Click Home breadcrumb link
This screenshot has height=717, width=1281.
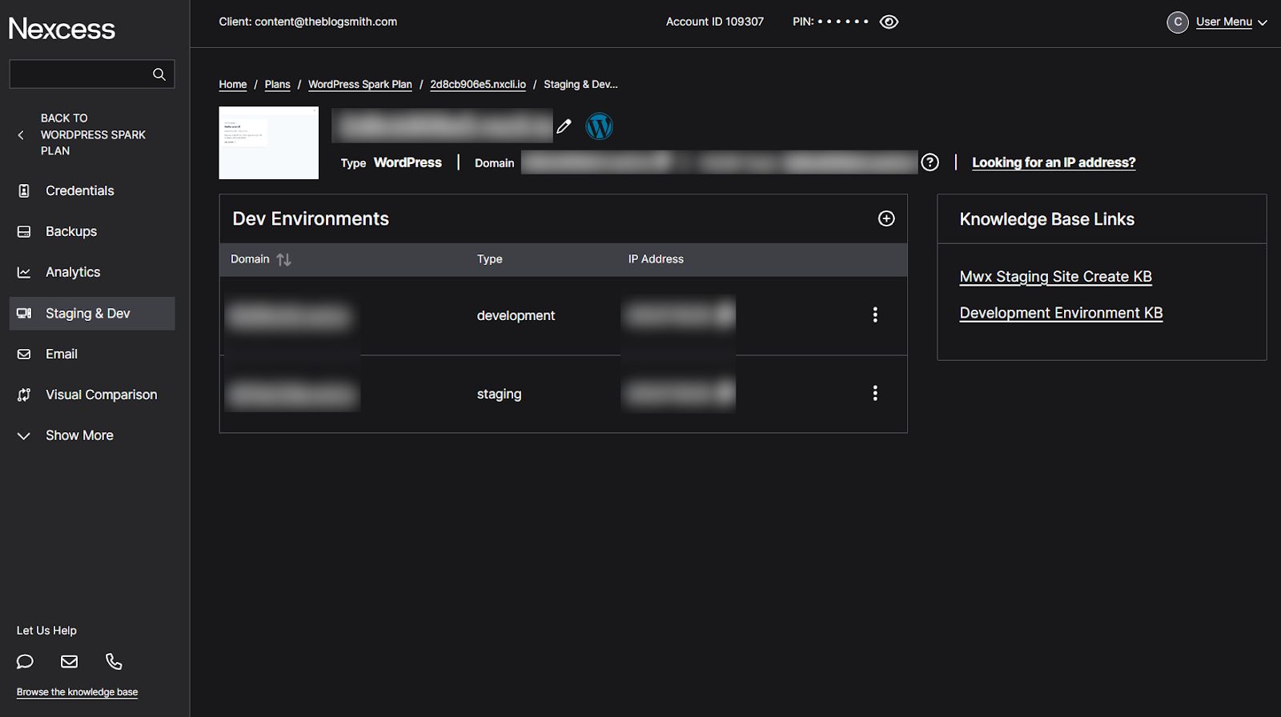[233, 85]
